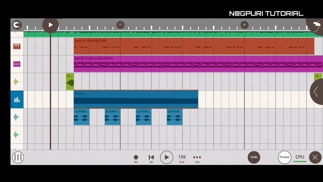
Task: Click the playhead play marker on the ruler
Action: click(50, 25)
